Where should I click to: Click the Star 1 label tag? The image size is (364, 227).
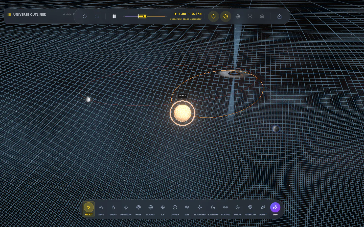(182, 95)
